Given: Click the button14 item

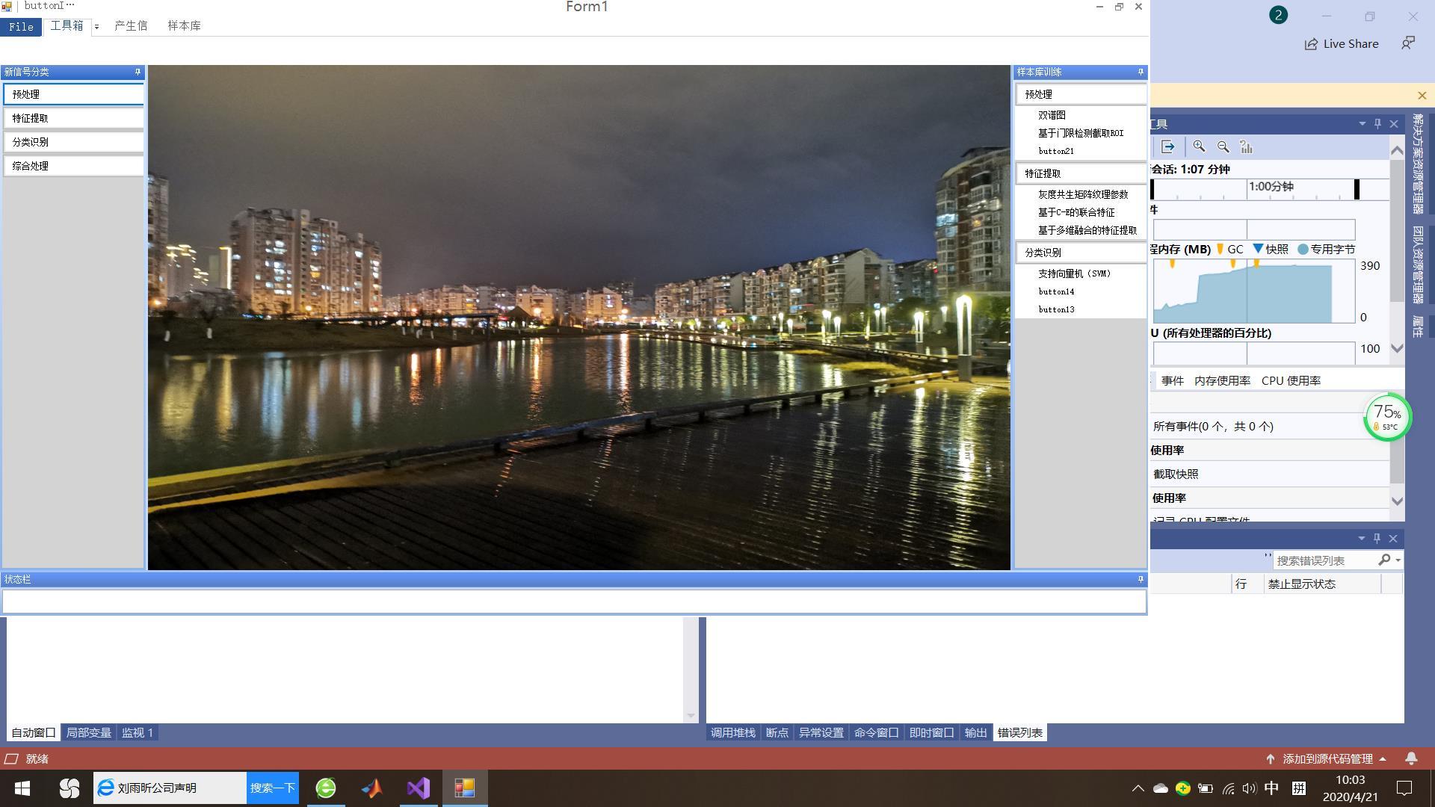Looking at the screenshot, I should click(1056, 291).
